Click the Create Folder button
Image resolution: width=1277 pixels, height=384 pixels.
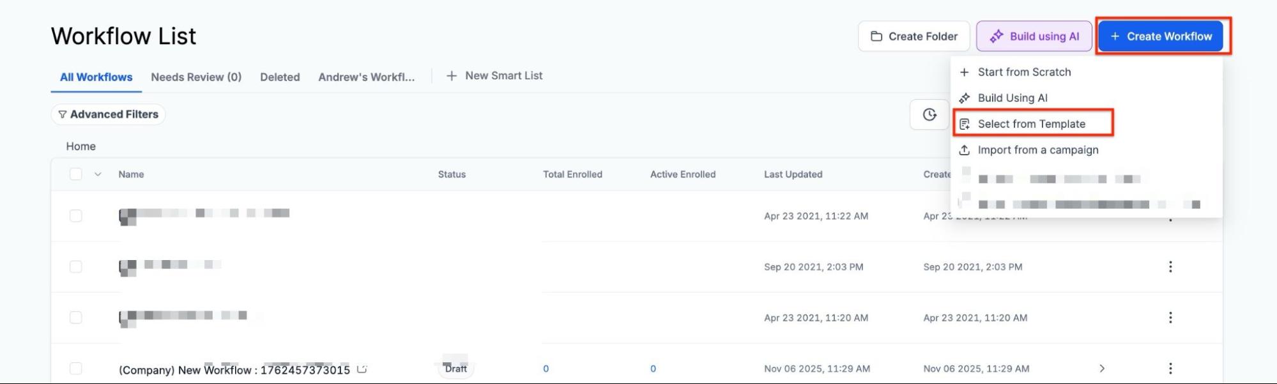point(914,36)
